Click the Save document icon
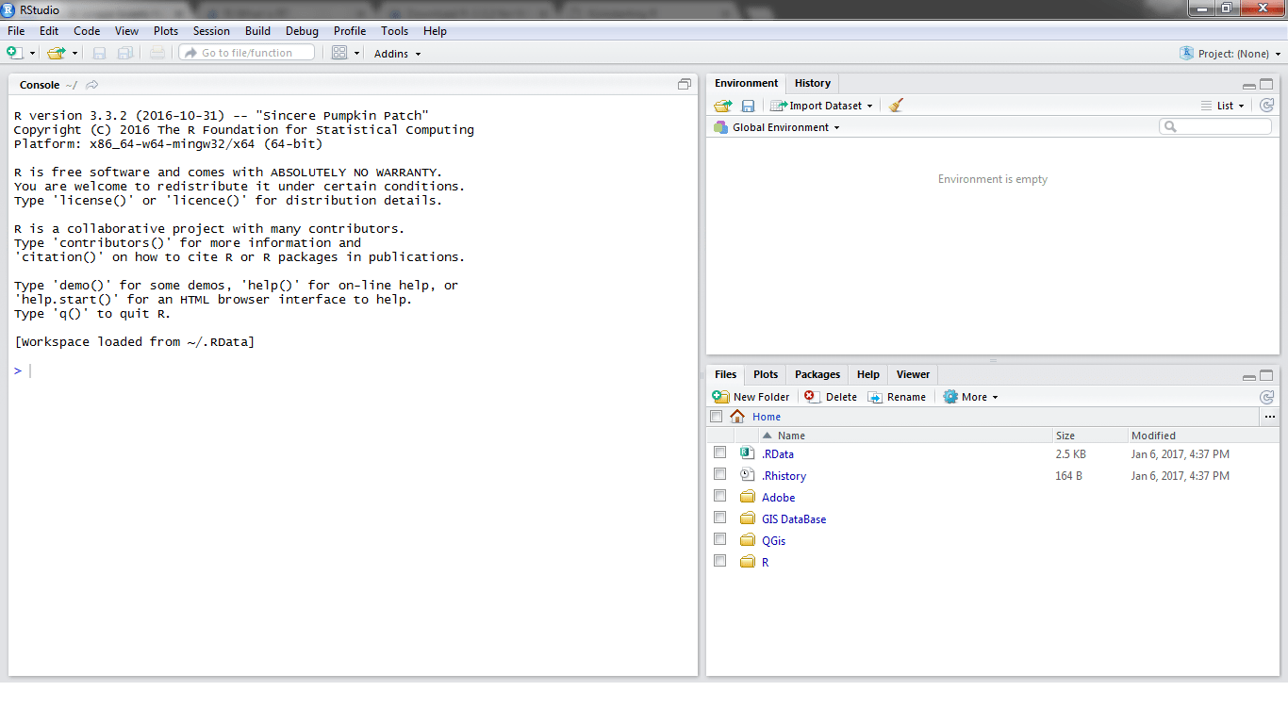The width and height of the screenshot is (1288, 724). 99,53
